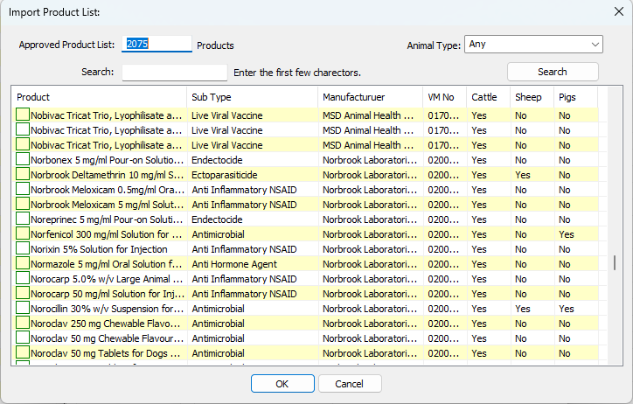
Task: Focus the Search text field
Action: click(174, 73)
